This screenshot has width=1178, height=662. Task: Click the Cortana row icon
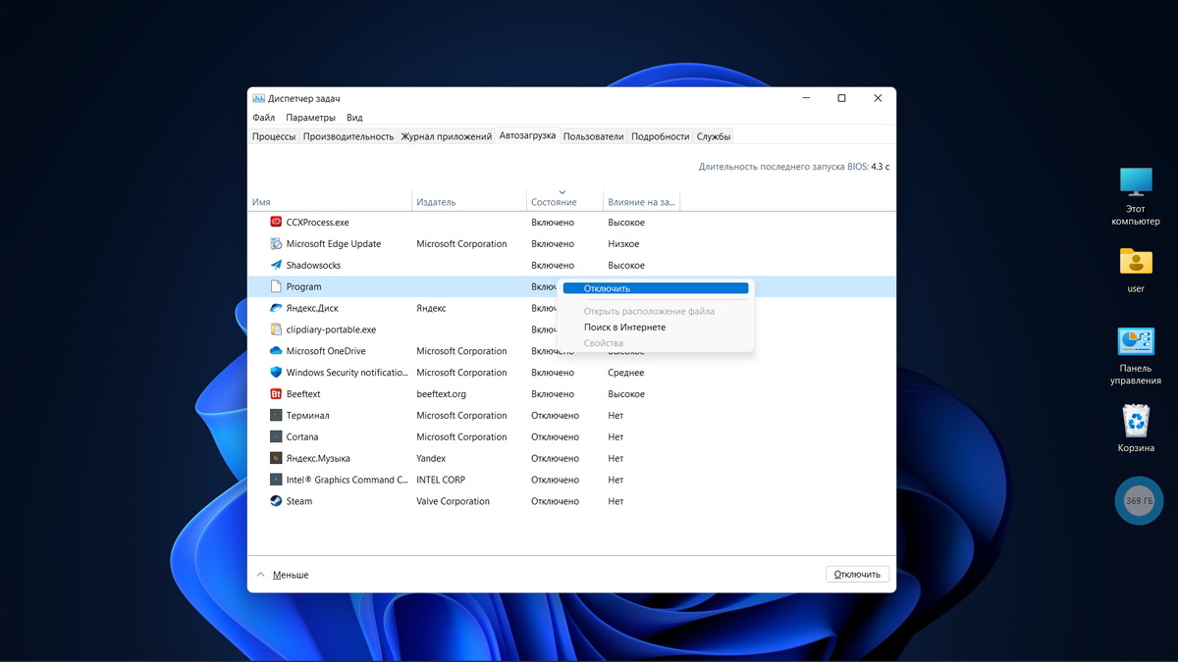click(x=276, y=437)
